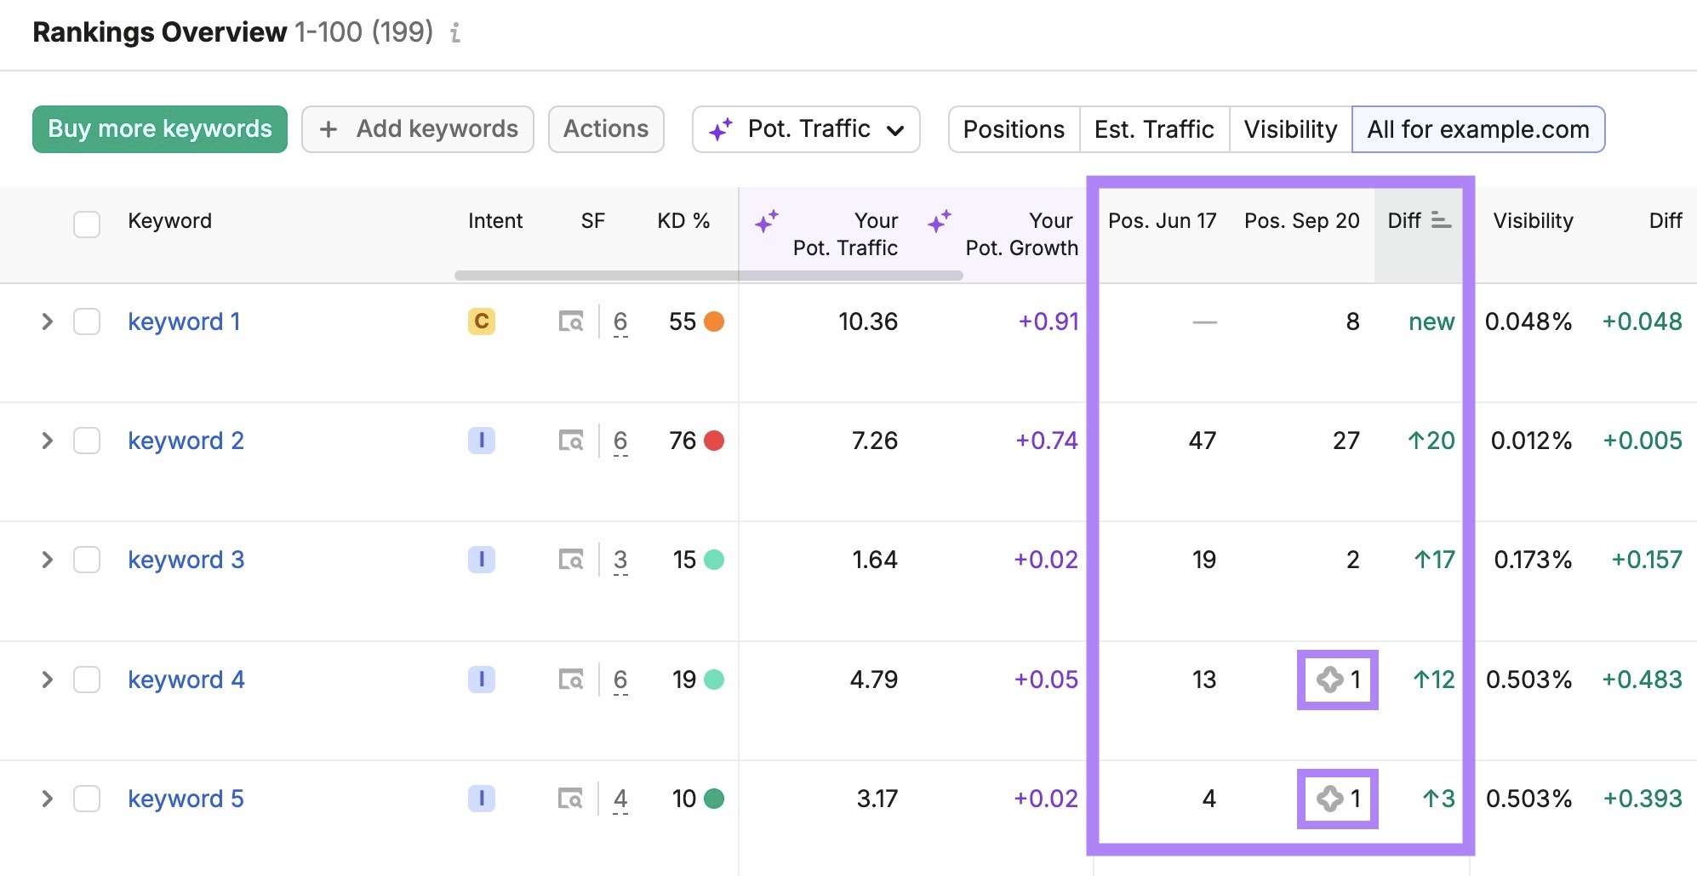Expand the keyword 2 row

48,441
